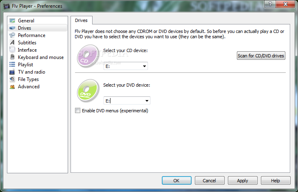The width and height of the screenshot is (298, 192).
Task: Open the TV and radio icon
Action: 12,72
